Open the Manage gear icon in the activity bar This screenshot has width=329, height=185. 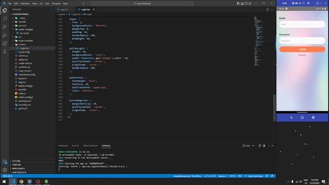(x=5, y=170)
